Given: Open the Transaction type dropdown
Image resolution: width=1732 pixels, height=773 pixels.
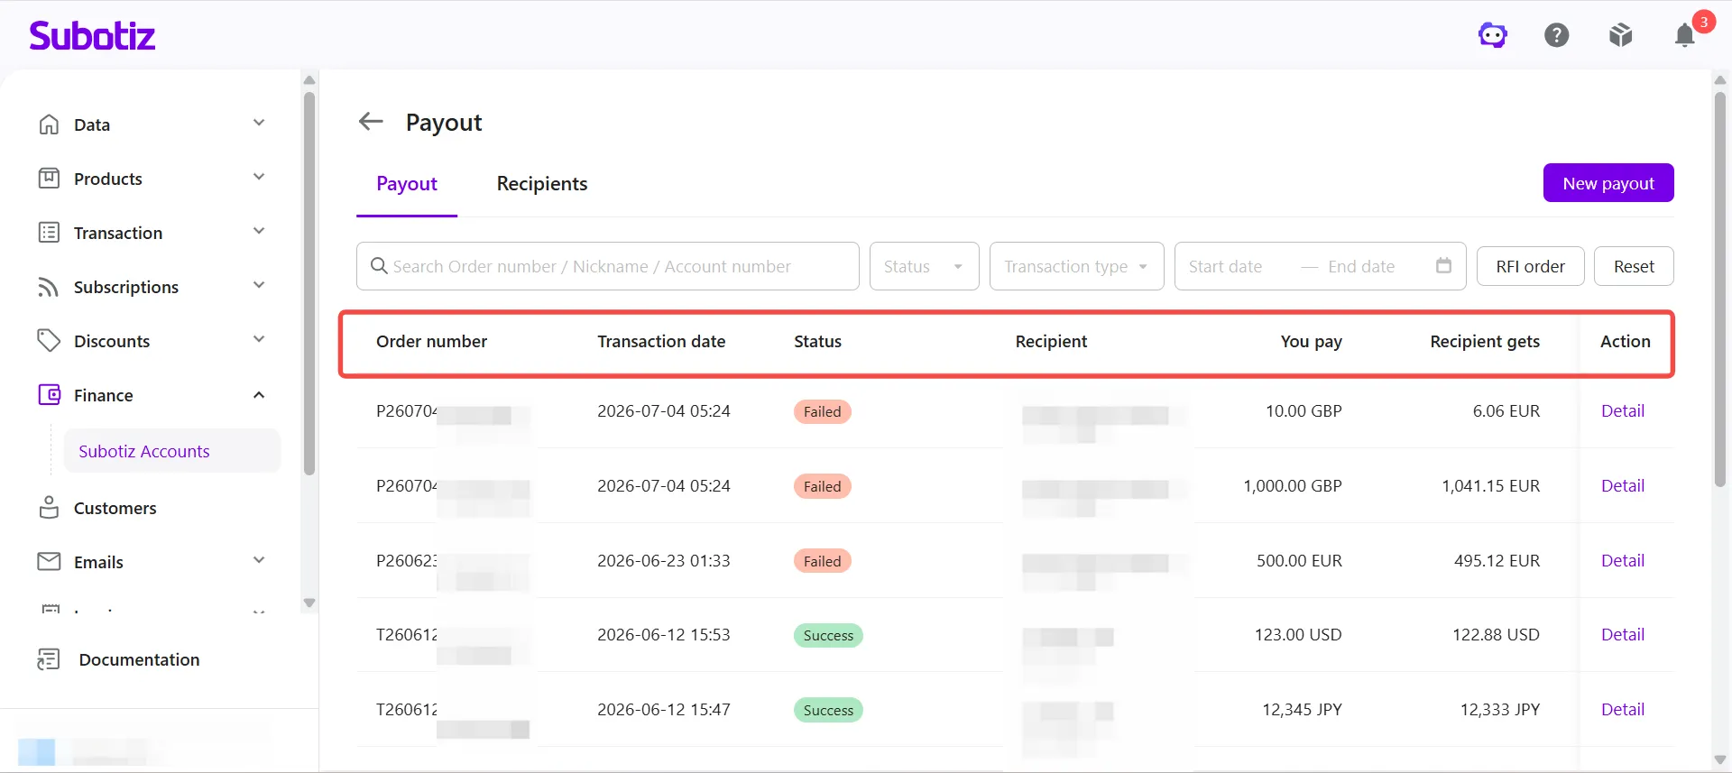Looking at the screenshot, I should tap(1076, 266).
